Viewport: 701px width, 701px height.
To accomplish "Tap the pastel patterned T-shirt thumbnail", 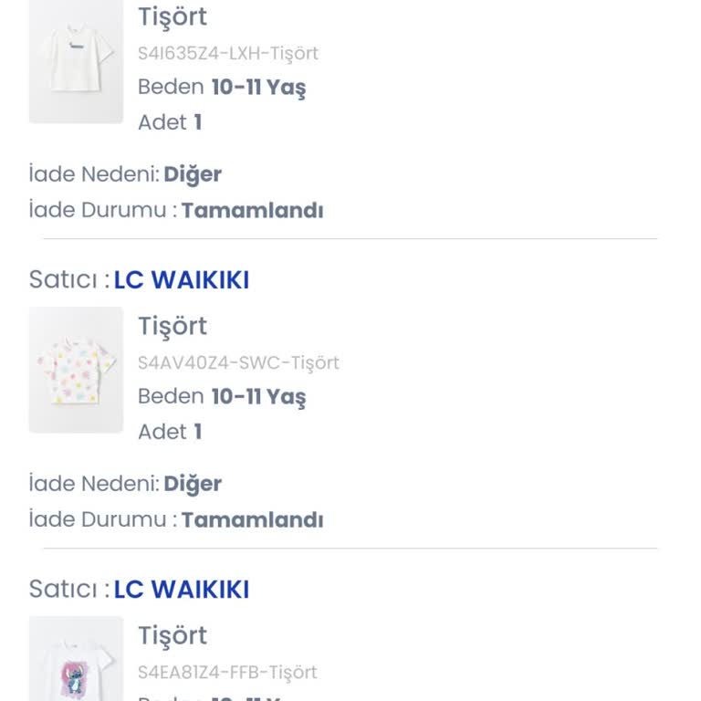I will click(x=76, y=370).
